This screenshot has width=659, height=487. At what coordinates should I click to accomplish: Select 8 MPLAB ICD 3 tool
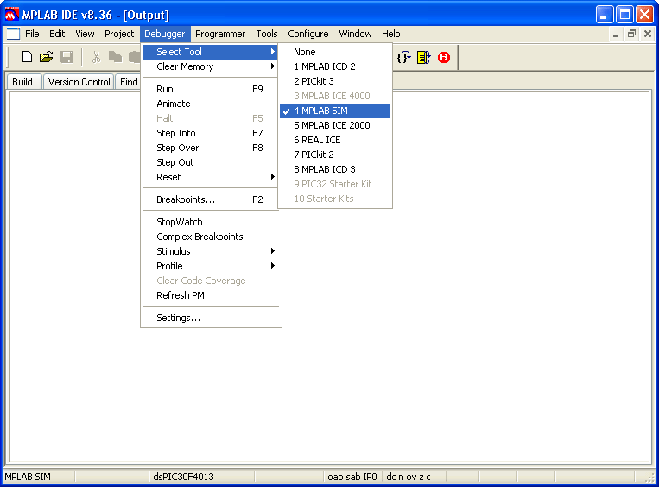pyautogui.click(x=335, y=170)
